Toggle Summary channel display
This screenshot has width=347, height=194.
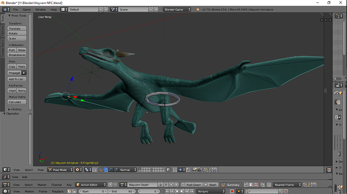click(x=231, y=185)
